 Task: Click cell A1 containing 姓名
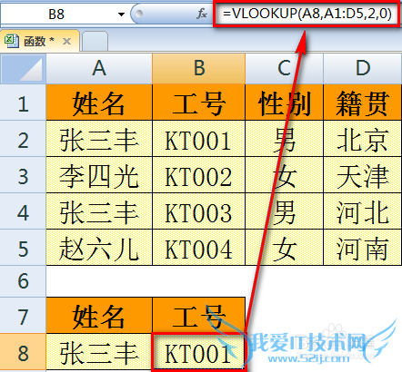coord(99,103)
